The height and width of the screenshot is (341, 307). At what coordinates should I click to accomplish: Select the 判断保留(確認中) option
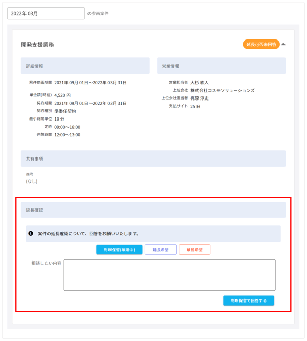119,250
